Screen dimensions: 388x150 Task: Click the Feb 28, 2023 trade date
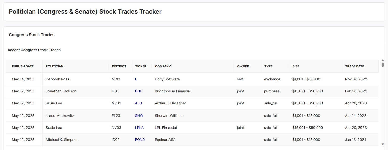pos(356,91)
